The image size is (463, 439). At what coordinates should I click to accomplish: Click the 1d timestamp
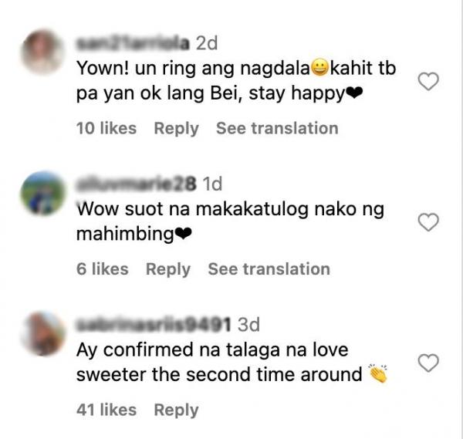tap(212, 184)
